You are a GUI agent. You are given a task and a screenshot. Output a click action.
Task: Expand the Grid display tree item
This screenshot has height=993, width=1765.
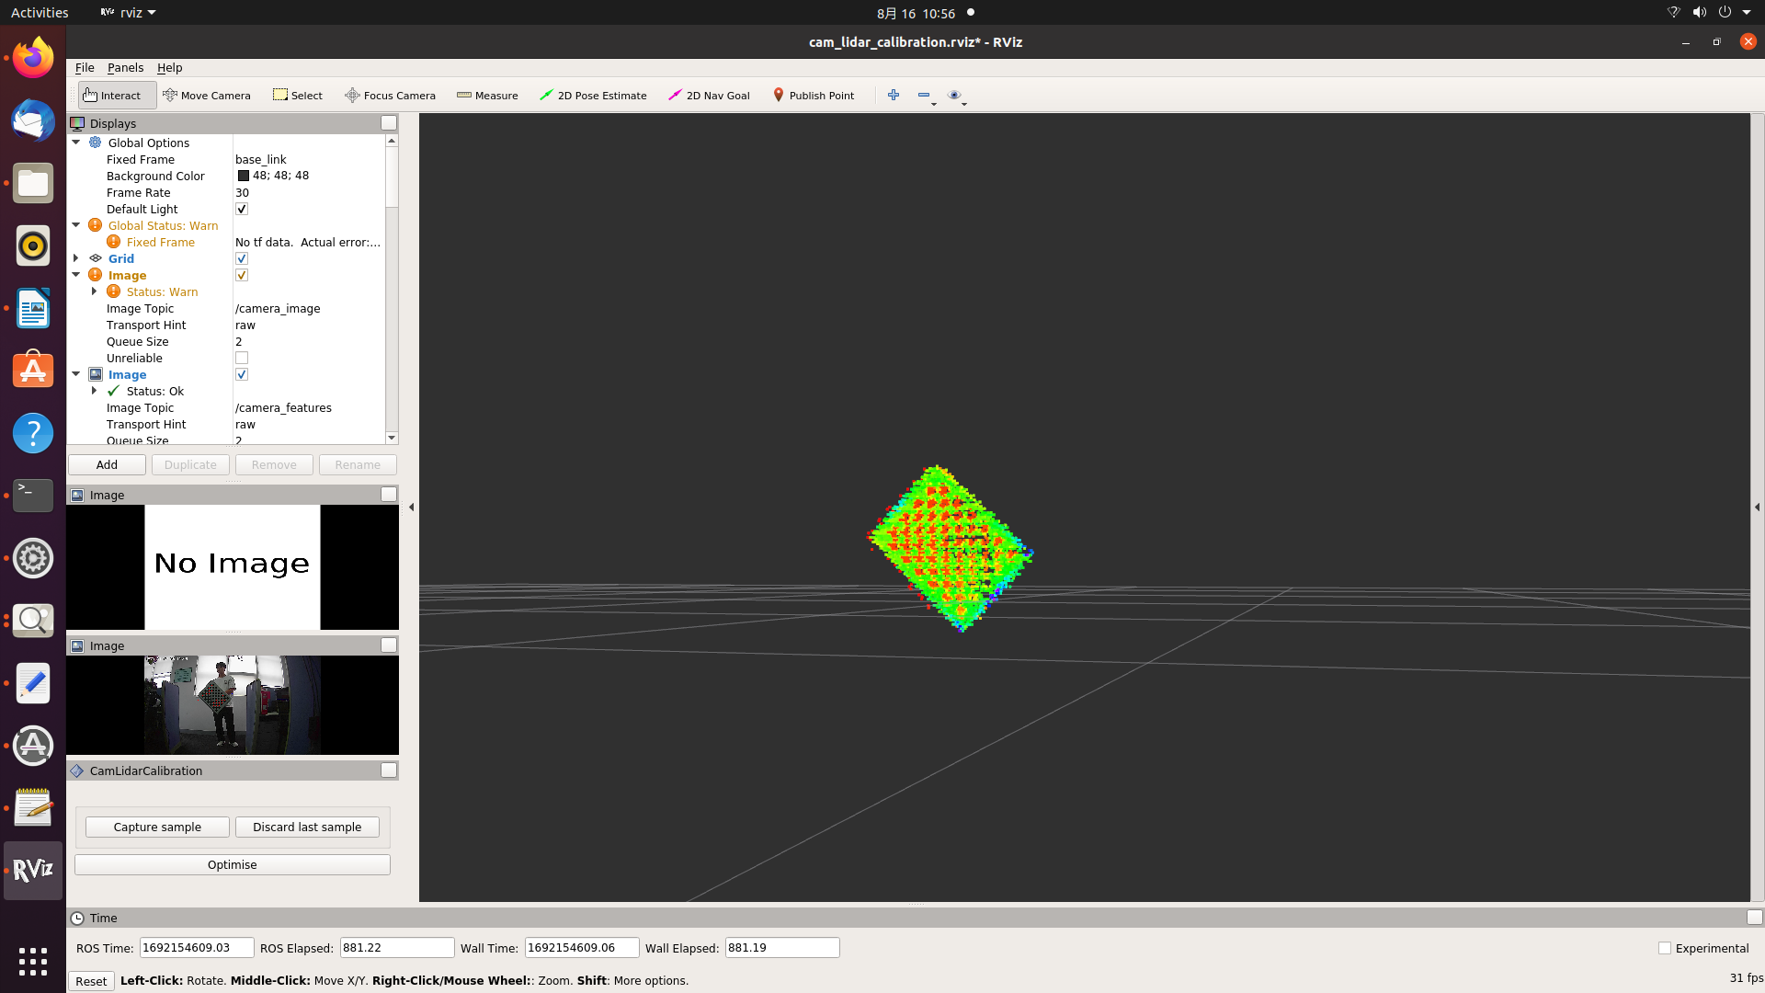76,259
